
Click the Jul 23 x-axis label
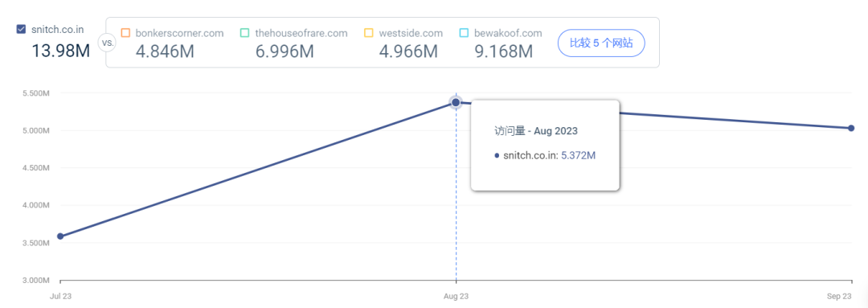60,297
